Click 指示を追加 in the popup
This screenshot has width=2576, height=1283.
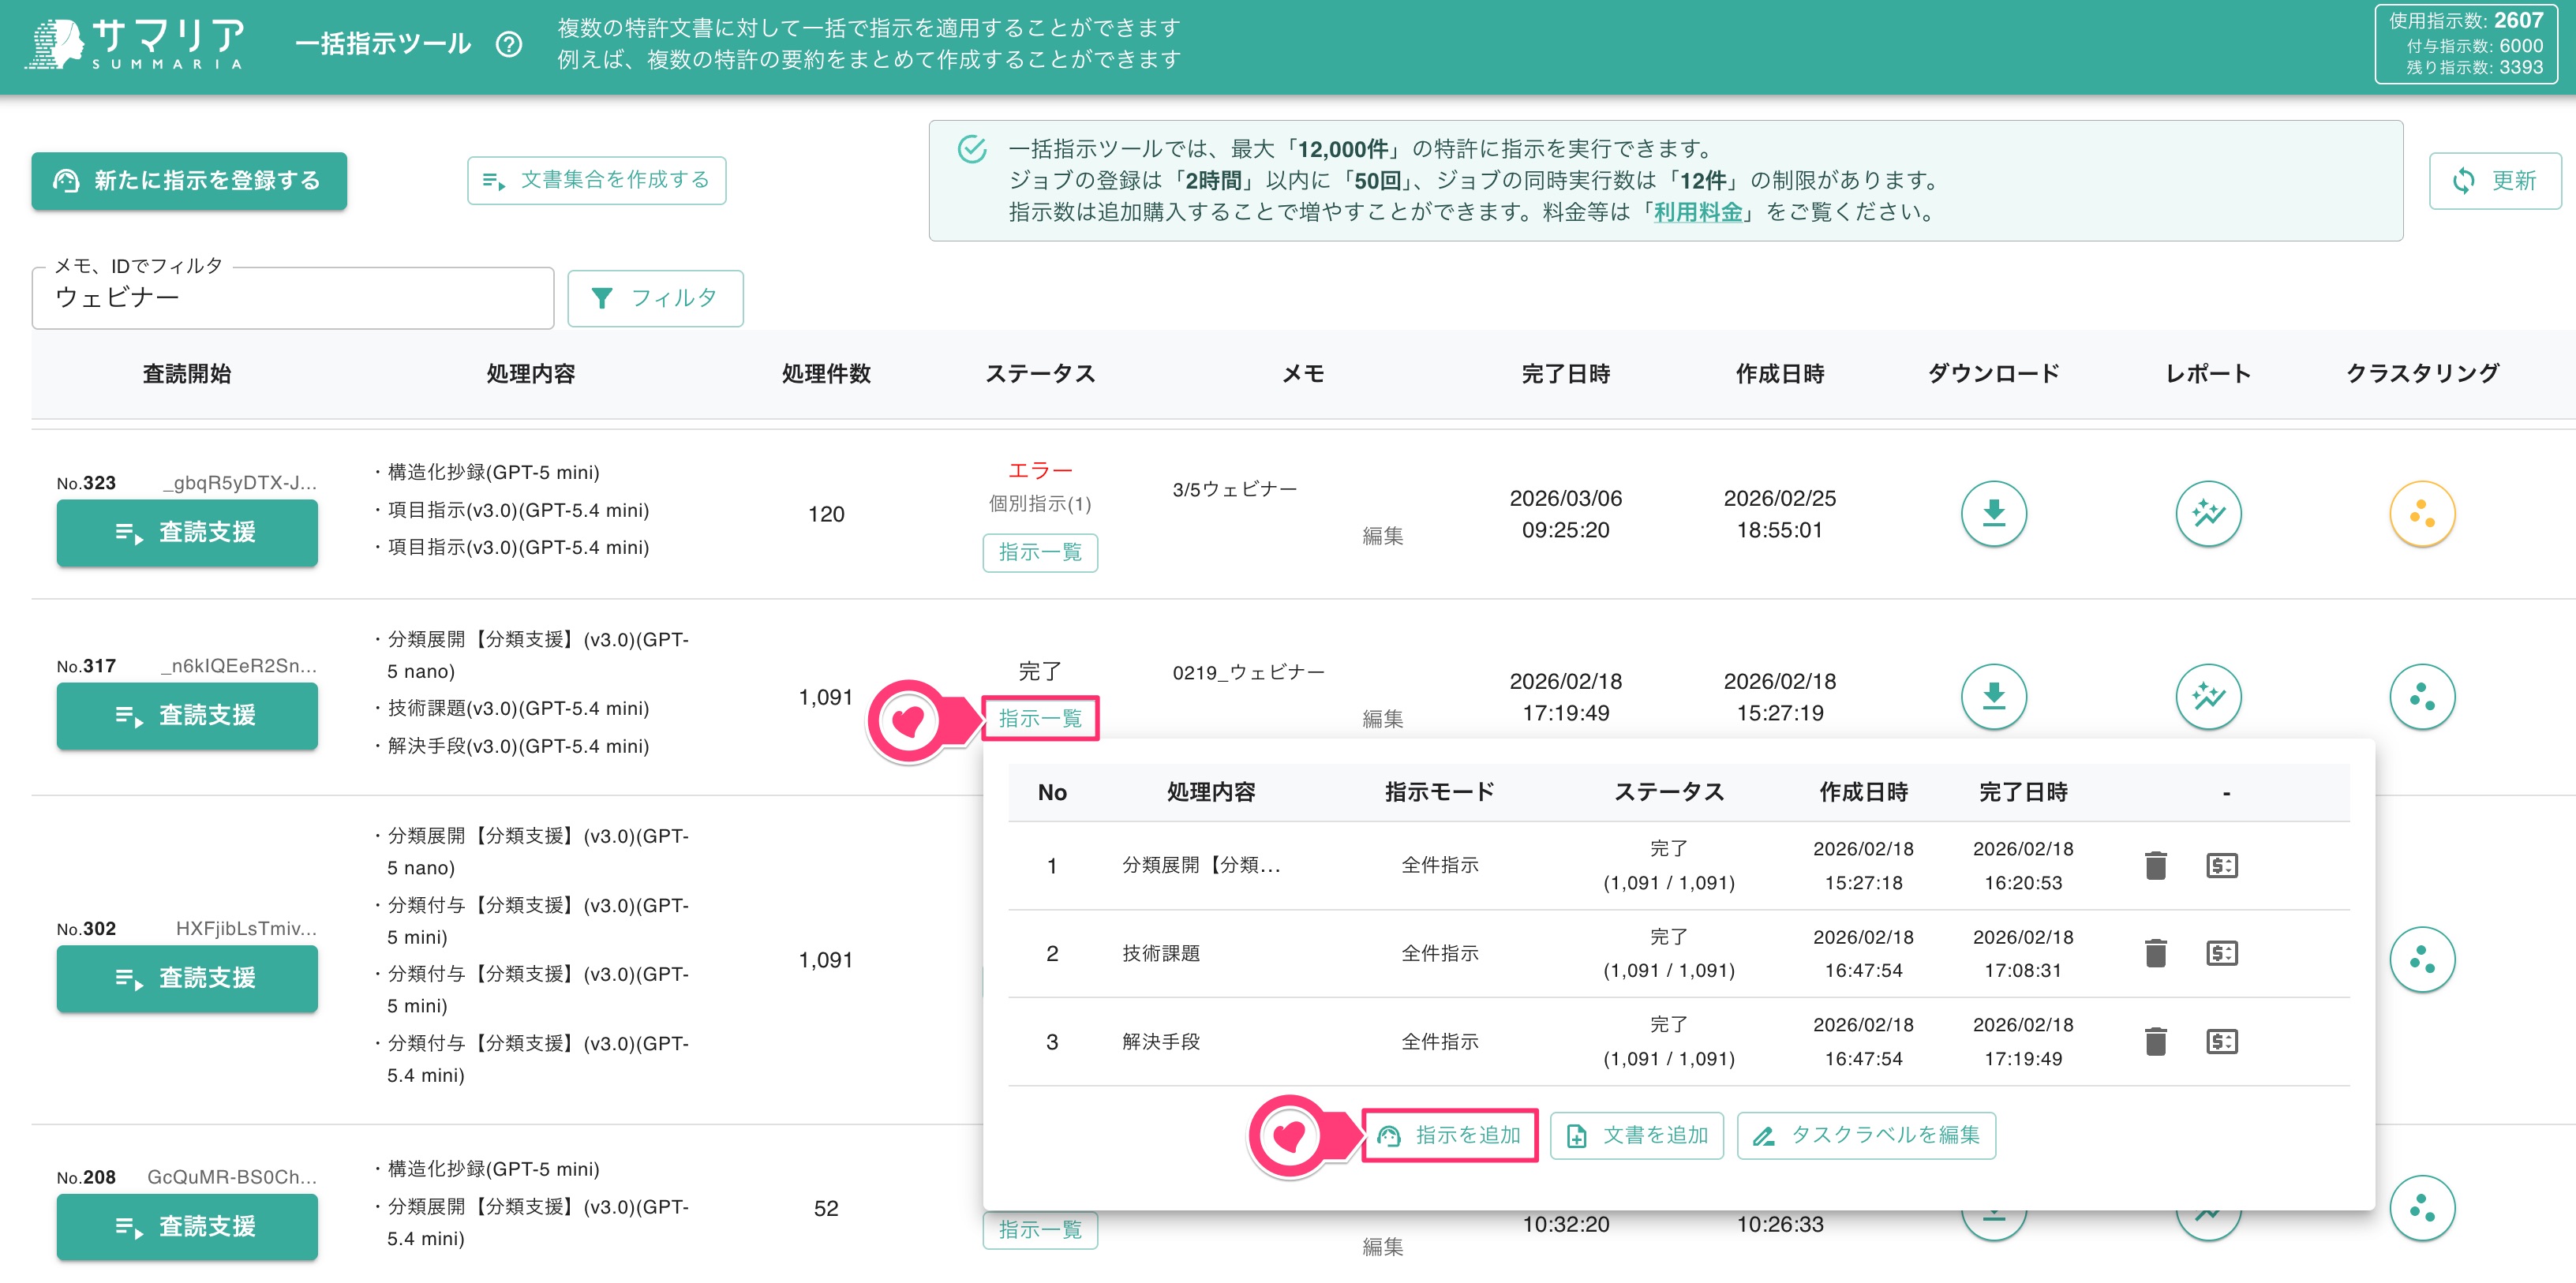(1449, 1136)
